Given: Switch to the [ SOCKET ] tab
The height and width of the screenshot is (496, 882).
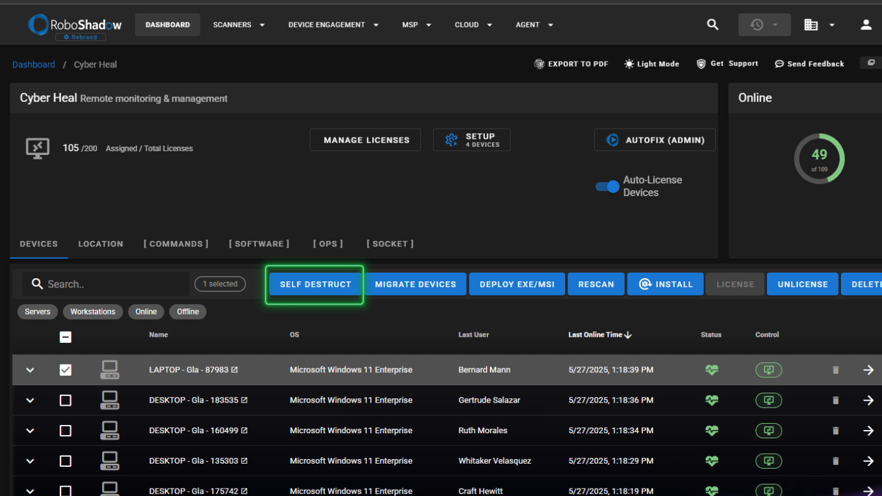Looking at the screenshot, I should coord(390,244).
